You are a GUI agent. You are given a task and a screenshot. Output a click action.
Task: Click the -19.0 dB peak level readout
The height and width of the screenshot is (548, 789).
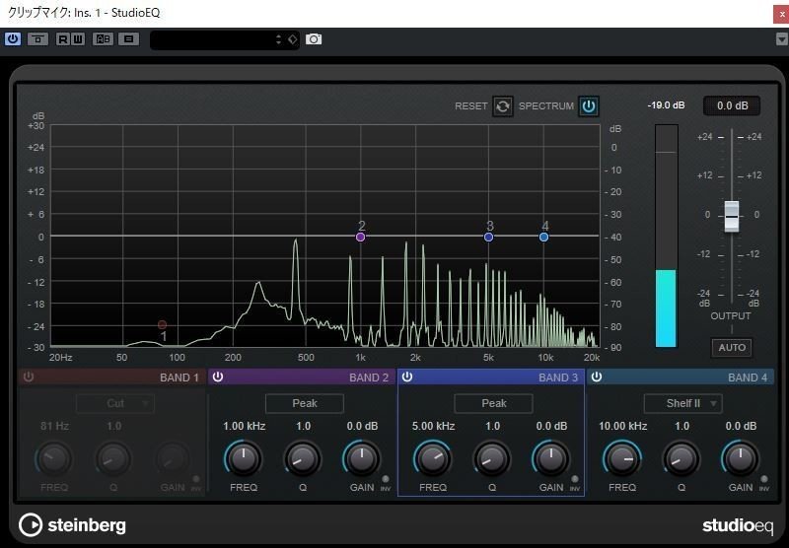coord(667,105)
